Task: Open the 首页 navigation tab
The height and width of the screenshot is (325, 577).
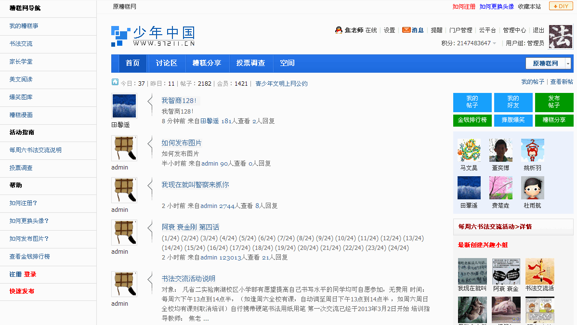Action: (x=132, y=63)
